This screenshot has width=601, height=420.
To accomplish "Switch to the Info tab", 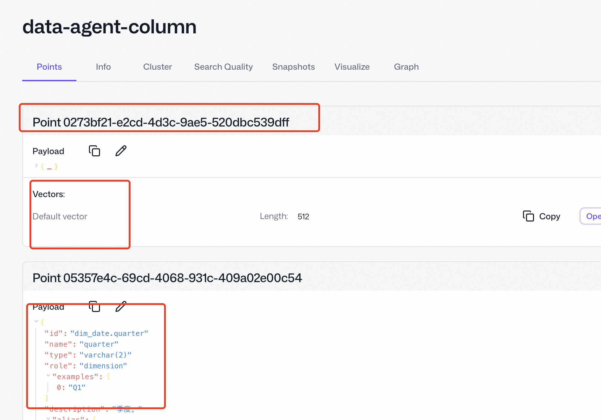I will point(103,67).
